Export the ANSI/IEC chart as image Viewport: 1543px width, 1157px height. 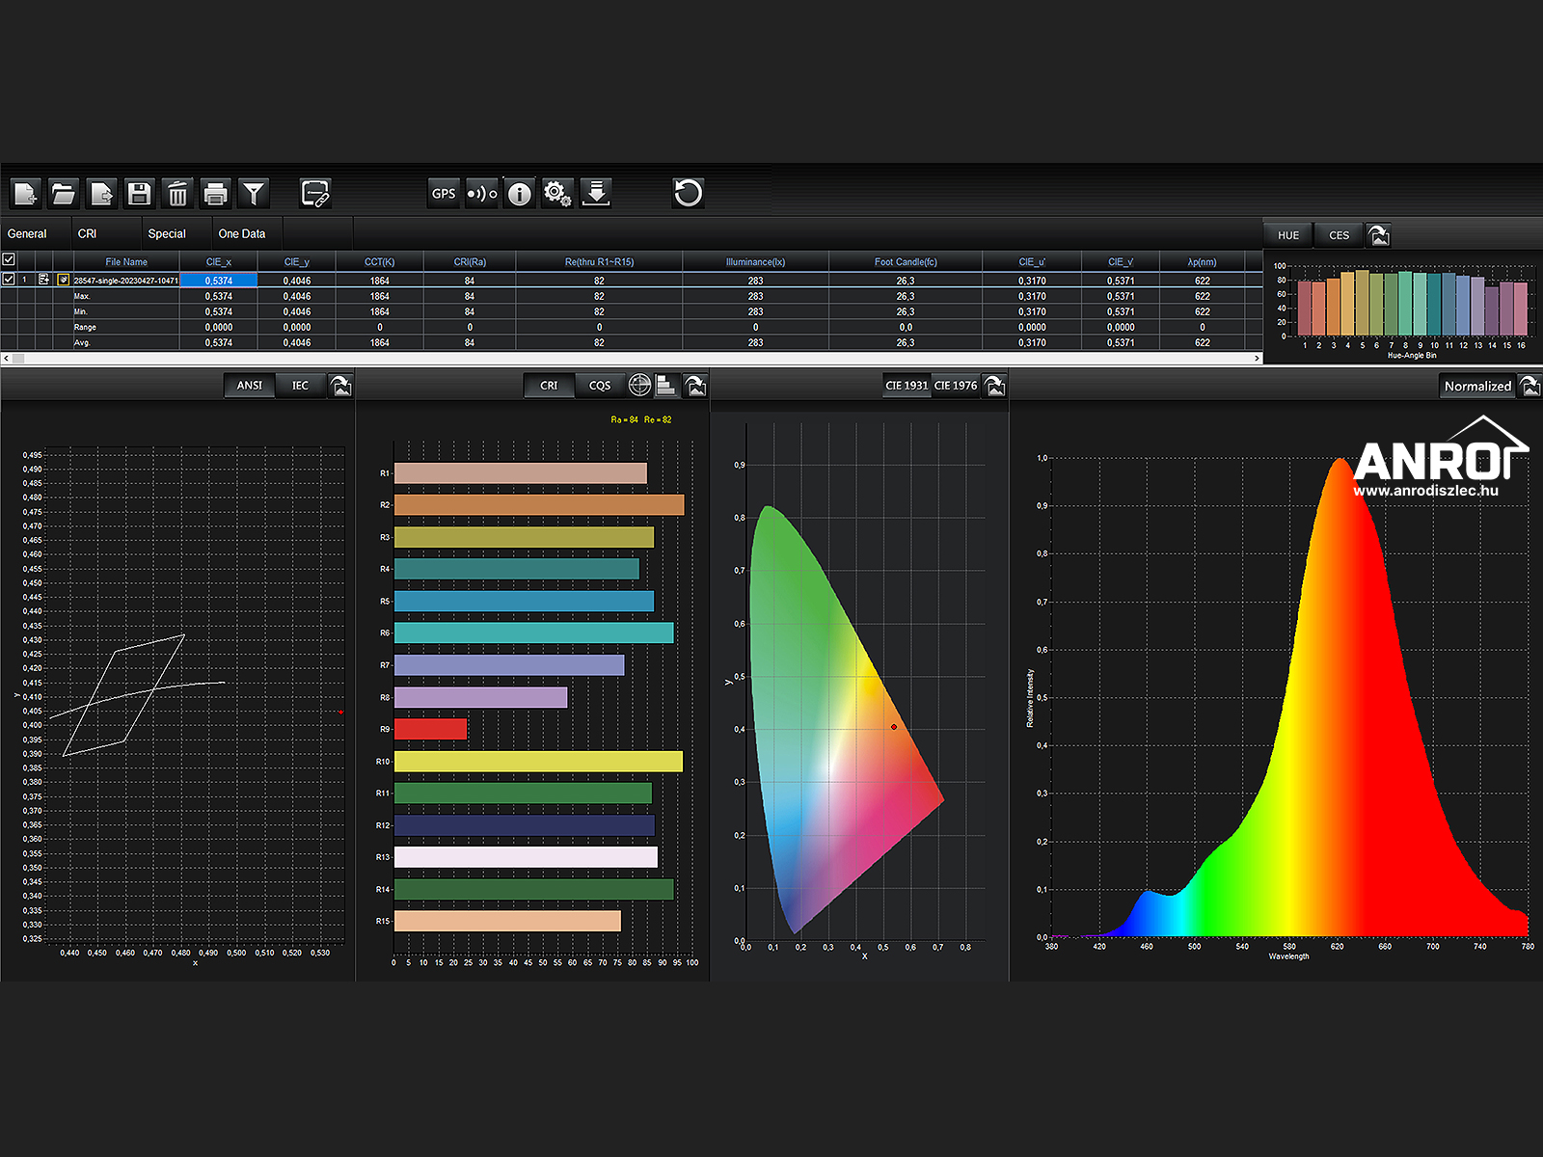(x=340, y=386)
